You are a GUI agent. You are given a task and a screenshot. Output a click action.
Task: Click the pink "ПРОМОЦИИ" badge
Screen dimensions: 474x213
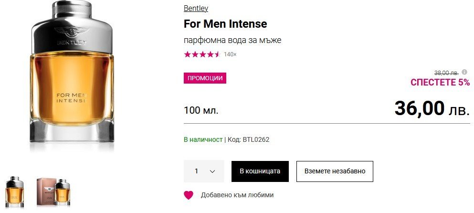pos(205,78)
